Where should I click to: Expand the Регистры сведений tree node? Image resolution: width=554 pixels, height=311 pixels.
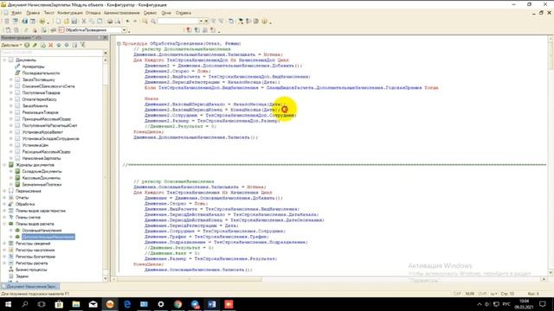(x=4, y=244)
